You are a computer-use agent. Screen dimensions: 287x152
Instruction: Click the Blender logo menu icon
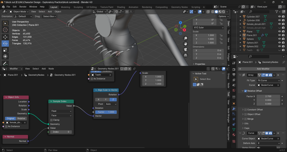pyautogui.click(x=3, y=7)
